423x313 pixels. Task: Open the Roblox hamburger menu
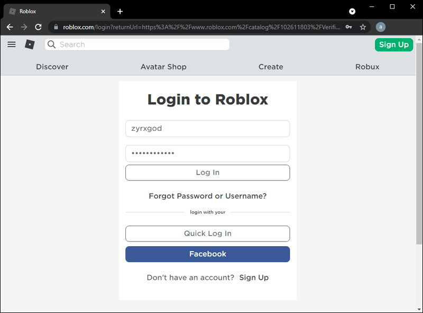tap(12, 44)
